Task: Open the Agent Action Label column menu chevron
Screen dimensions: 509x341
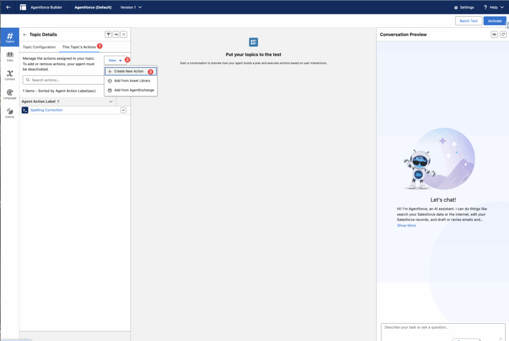Action: (x=111, y=101)
